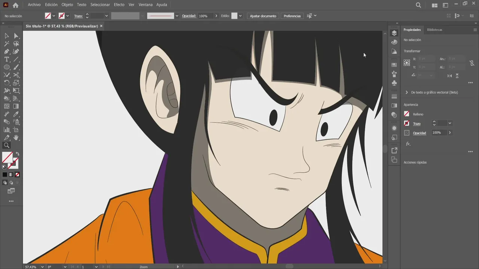This screenshot has height=269, width=479.
Task: Select the Ellipse tool
Action: point(7,67)
